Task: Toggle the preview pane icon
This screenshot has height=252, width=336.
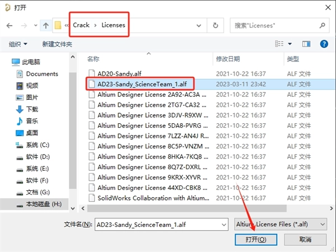Action: (x=307, y=44)
